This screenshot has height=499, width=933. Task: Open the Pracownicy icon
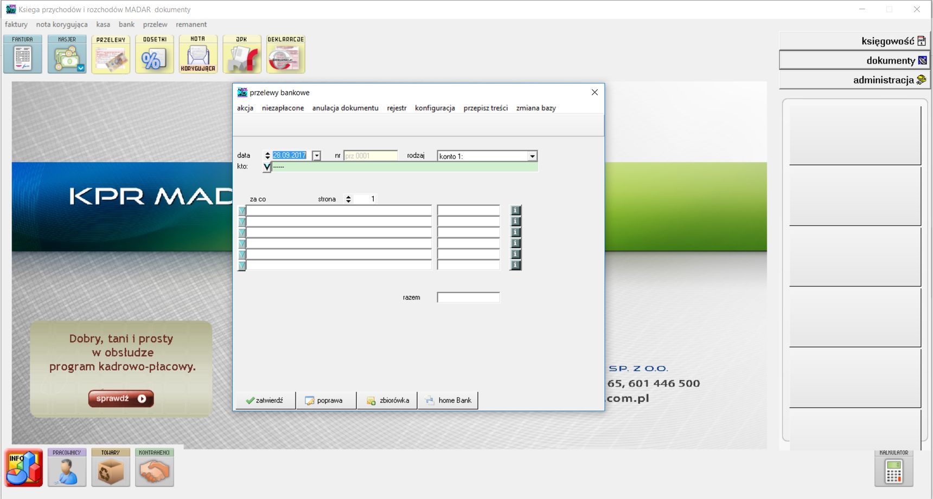[67, 468]
